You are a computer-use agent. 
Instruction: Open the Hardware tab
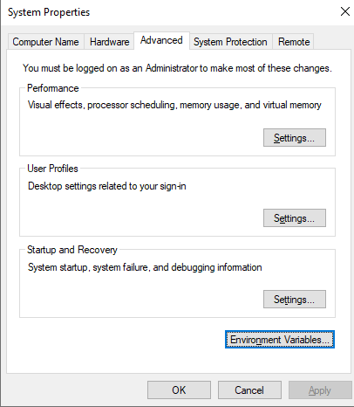[109, 42]
